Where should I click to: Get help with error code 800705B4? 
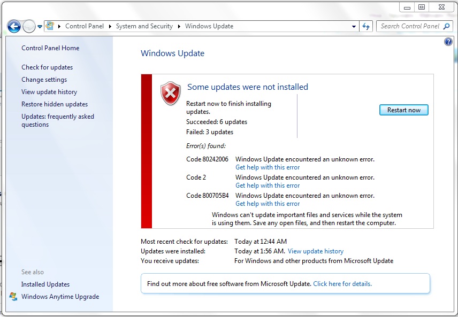point(268,204)
